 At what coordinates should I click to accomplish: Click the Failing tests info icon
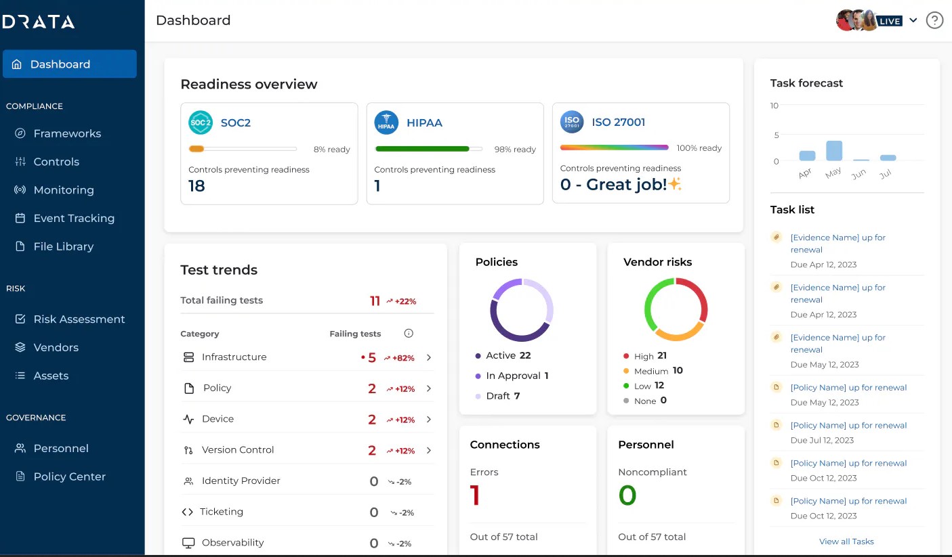tap(409, 334)
